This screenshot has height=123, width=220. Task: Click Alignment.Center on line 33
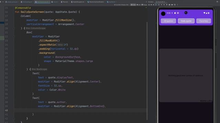(87, 82)
